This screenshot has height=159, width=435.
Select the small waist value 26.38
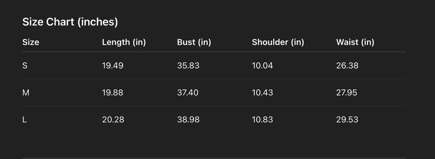347,66
